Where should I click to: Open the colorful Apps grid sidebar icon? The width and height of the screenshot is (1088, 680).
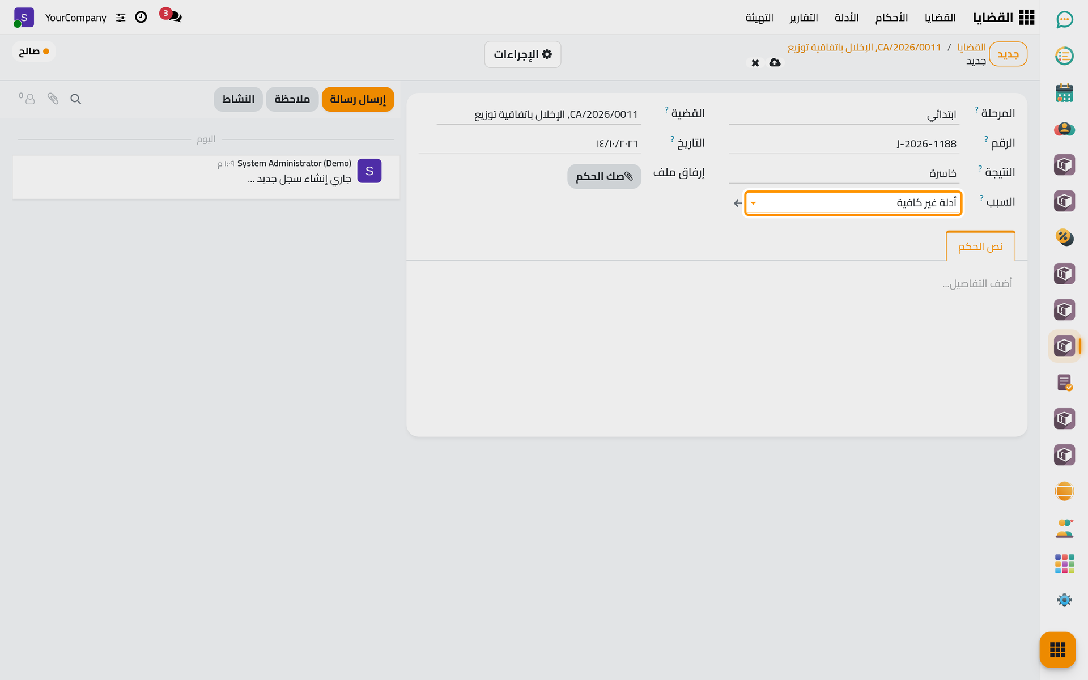pyautogui.click(x=1064, y=564)
